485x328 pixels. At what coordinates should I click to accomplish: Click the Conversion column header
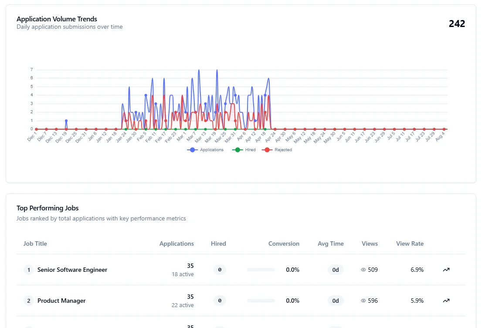[284, 243]
